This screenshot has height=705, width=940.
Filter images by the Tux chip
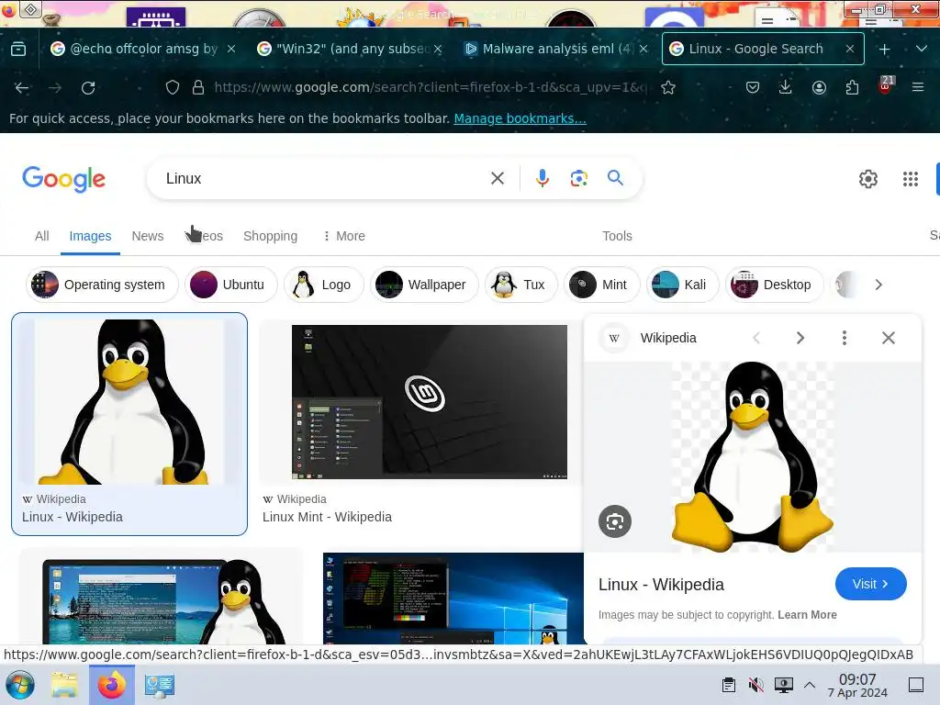pyautogui.click(x=521, y=285)
